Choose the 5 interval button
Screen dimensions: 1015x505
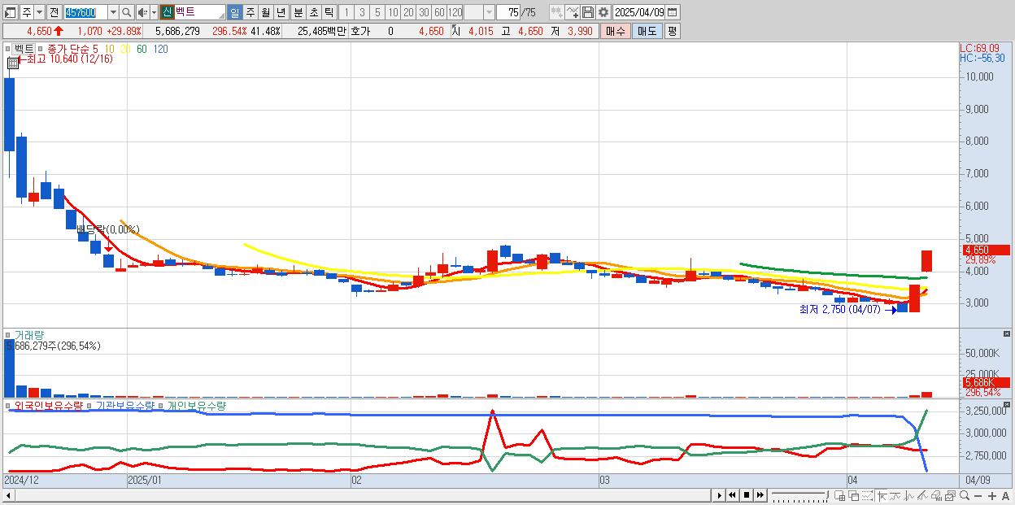[377, 12]
